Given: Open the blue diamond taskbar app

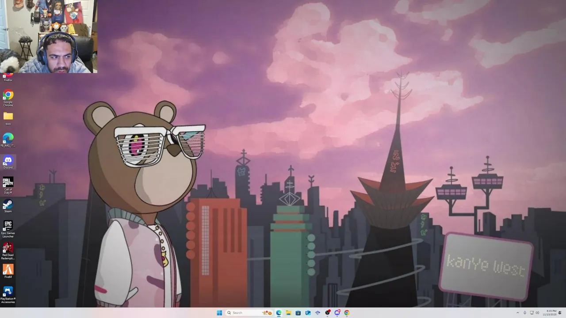Looking at the screenshot, I should click(317, 313).
